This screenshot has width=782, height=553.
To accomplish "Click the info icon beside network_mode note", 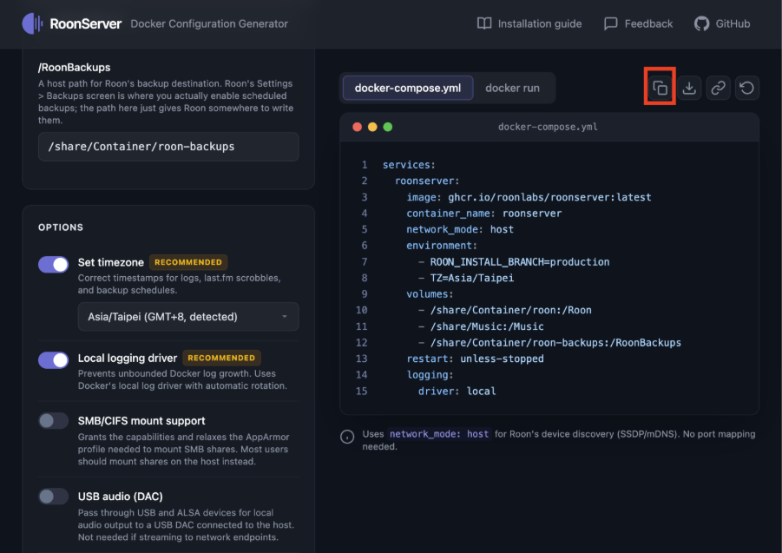I will click(347, 437).
